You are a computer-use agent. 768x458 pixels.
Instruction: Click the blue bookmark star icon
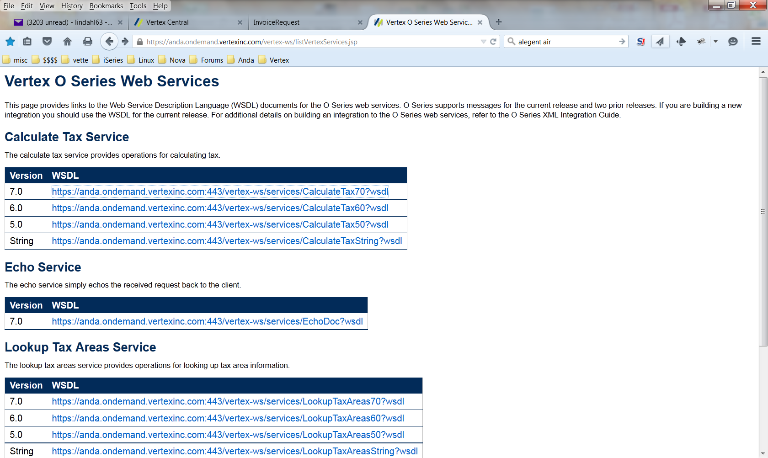(x=10, y=42)
